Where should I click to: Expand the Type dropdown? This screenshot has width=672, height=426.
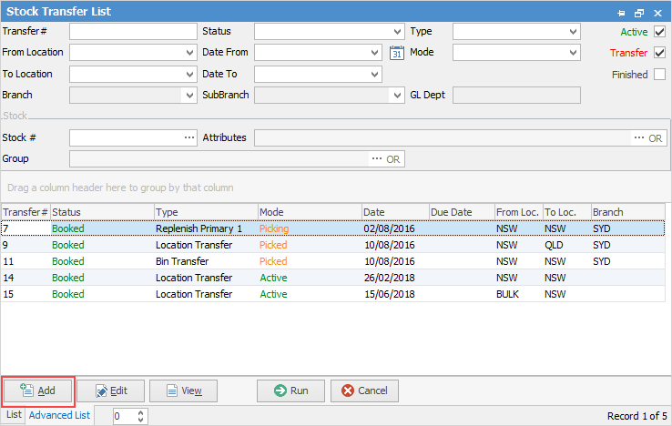[573, 32]
